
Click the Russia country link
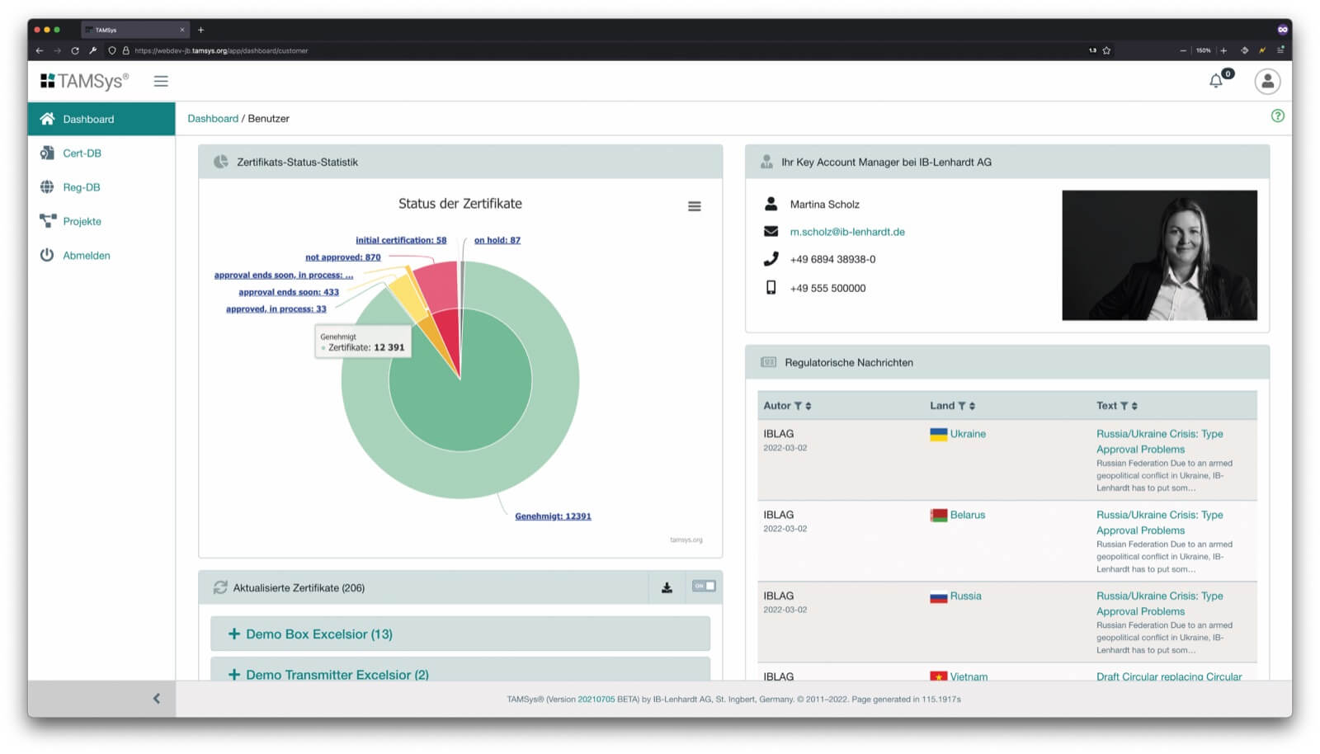tap(965, 596)
